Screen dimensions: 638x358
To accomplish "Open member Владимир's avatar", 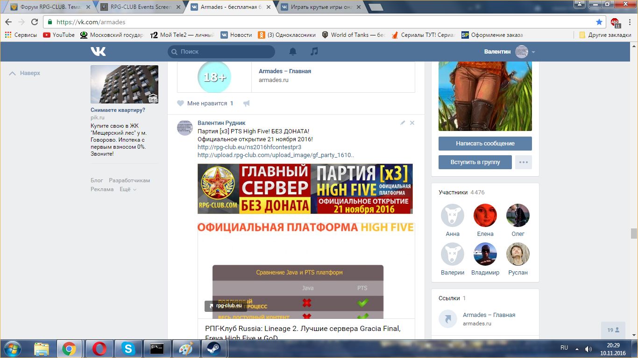I will (x=485, y=254).
